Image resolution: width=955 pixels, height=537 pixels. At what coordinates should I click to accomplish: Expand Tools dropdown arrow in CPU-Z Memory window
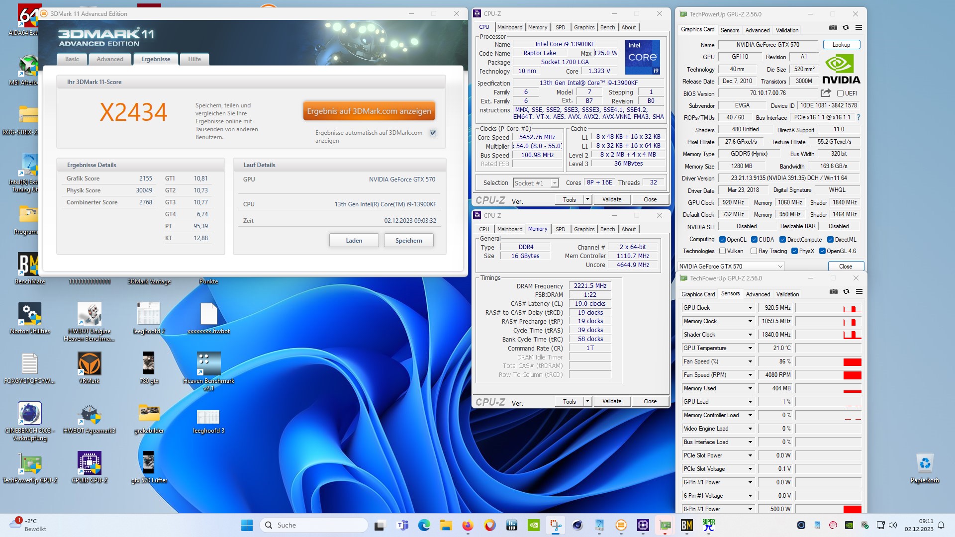(x=587, y=401)
